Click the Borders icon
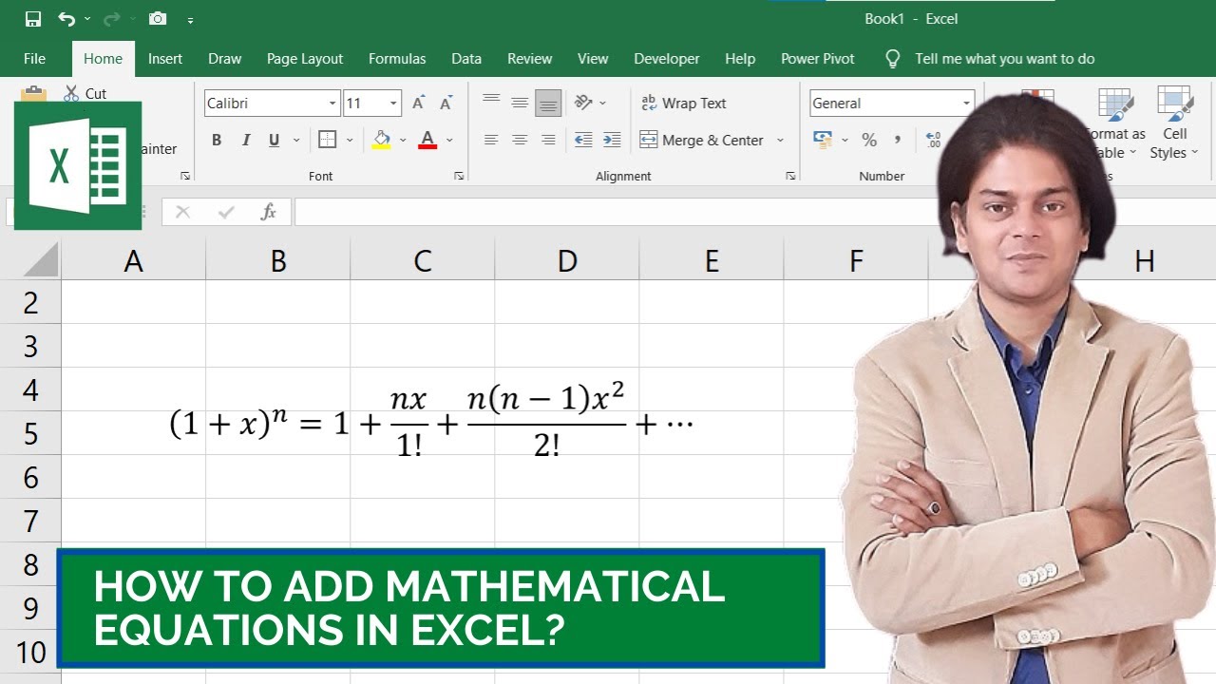 pos(328,140)
